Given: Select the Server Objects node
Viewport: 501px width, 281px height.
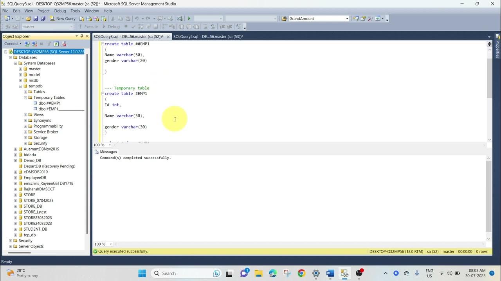Looking at the screenshot, I should pos(31,246).
